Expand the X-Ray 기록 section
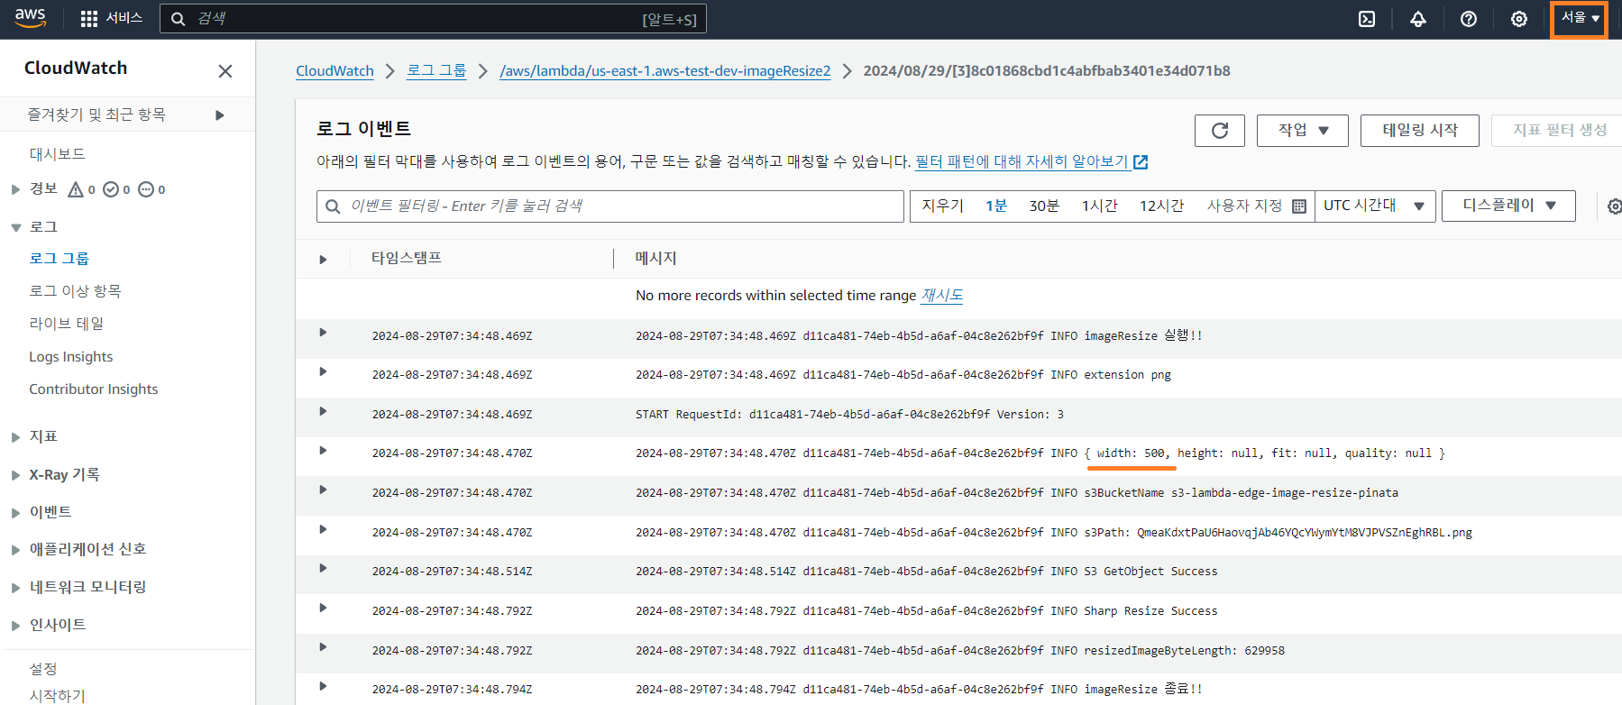Viewport: 1622px width, 705px height. (x=15, y=475)
